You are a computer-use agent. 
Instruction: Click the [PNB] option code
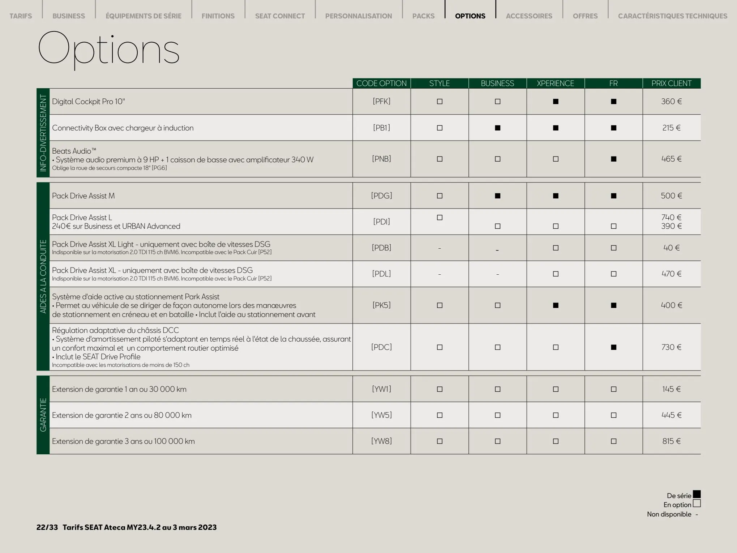[382, 159]
